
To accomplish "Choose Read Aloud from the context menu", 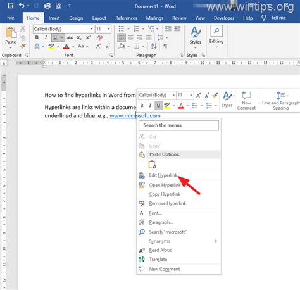I will [178, 250].
